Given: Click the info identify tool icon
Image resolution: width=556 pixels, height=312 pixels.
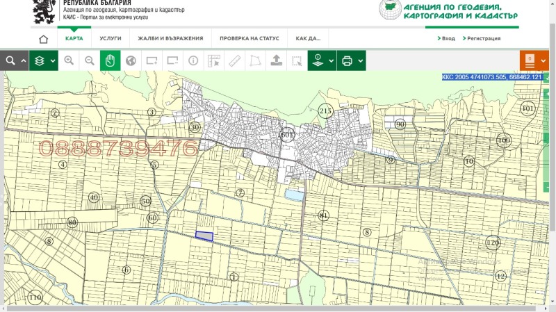Looking at the screenshot, I should [193, 60].
